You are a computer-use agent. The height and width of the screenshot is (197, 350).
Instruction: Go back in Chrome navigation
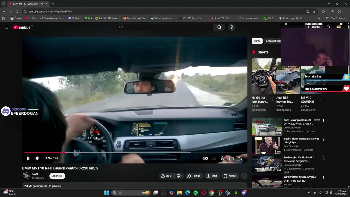(4, 11)
